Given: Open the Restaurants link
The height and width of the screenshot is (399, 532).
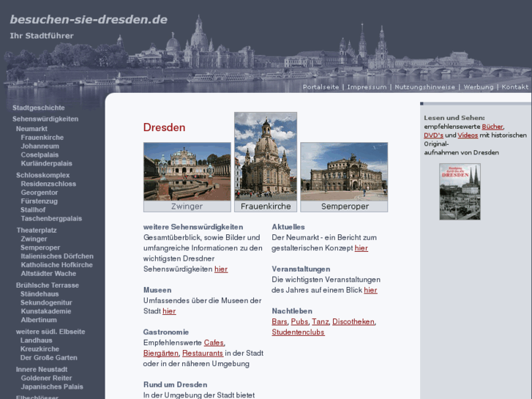Looking at the screenshot, I should tap(203, 354).
